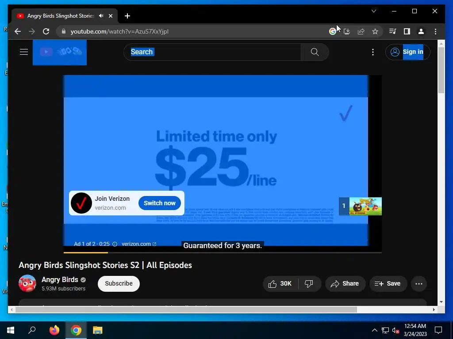
Task: Launch Firefox from the taskbar
Action: point(54,330)
